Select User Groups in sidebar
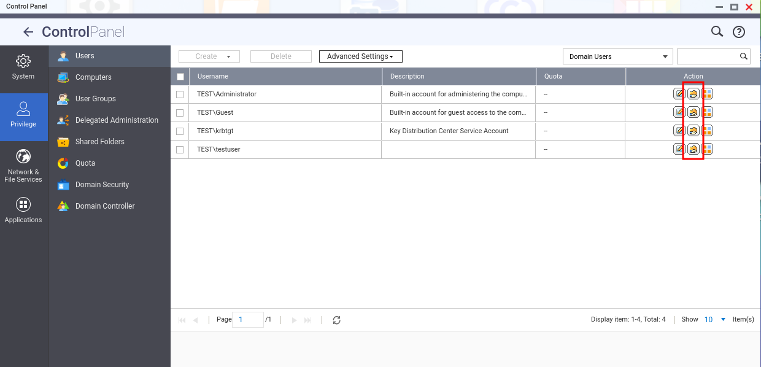The height and width of the screenshot is (367, 761). (95, 99)
